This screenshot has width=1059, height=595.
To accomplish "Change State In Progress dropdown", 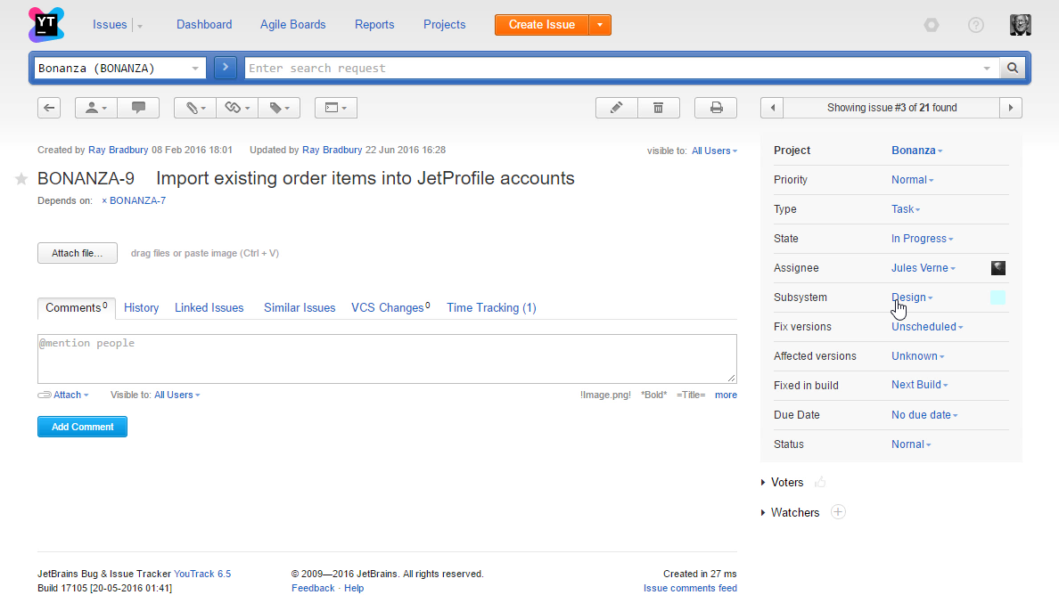I will coord(922,239).
